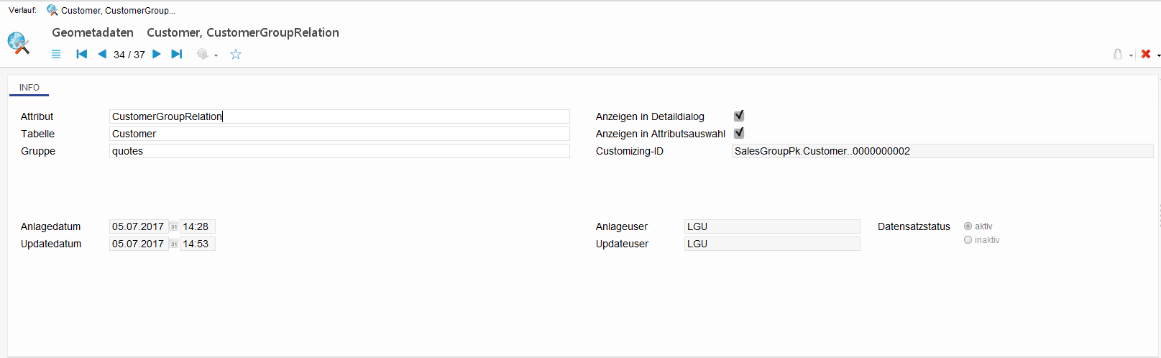
Task: Open calendar picker for Anlagedatum
Action: coord(174,227)
